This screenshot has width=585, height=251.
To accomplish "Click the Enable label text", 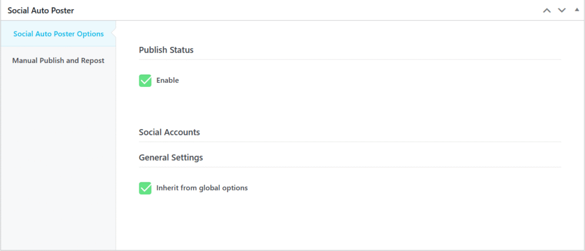I will tap(167, 81).
